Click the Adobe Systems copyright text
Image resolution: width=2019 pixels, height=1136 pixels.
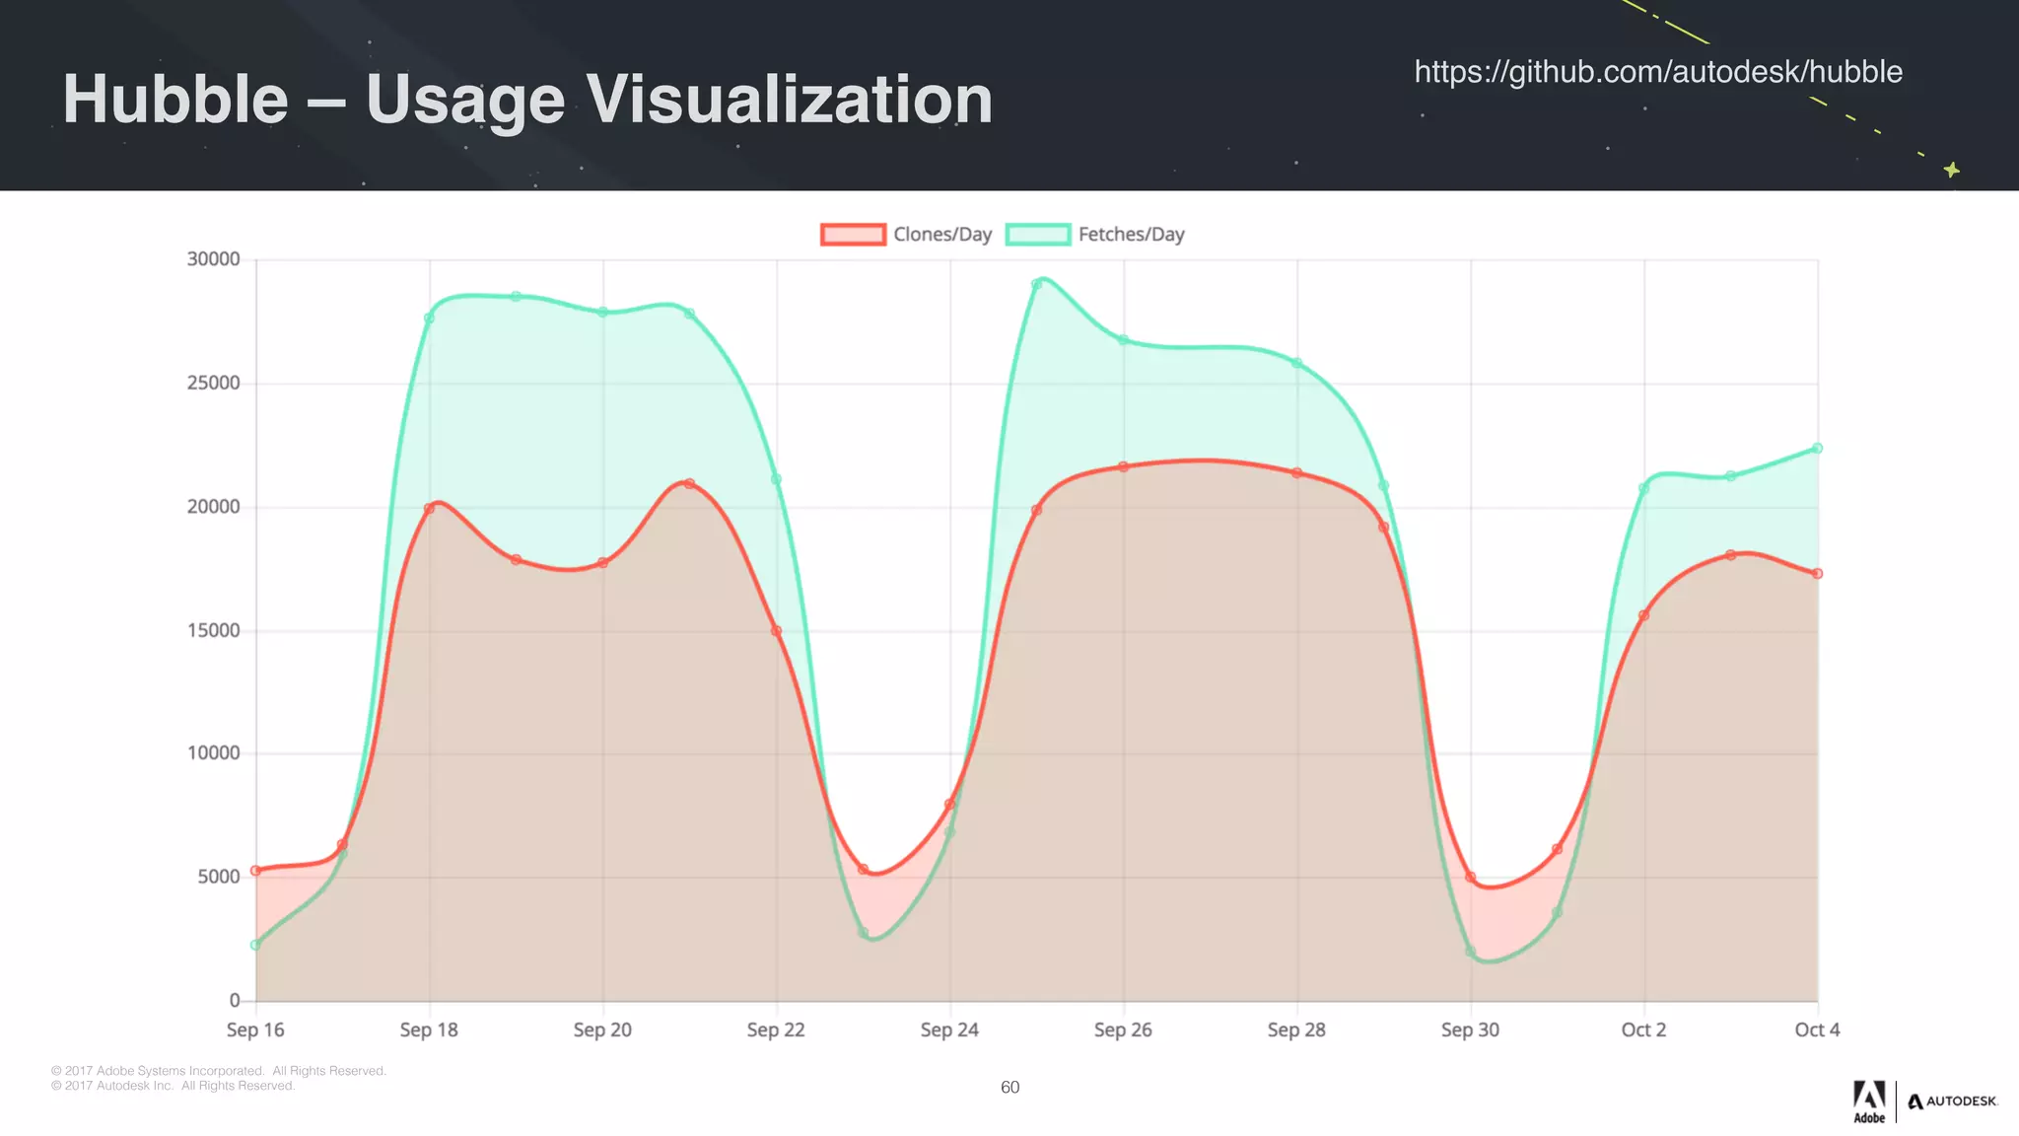coord(219,1071)
